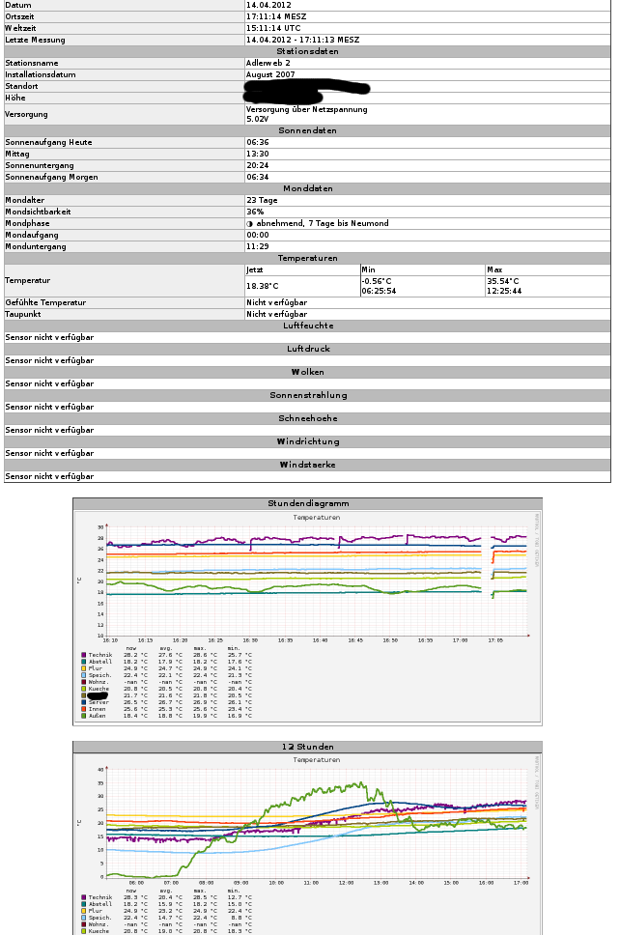
Task: Click the Sonnenaufgang Morgen time 06:34
Action: coord(258,177)
